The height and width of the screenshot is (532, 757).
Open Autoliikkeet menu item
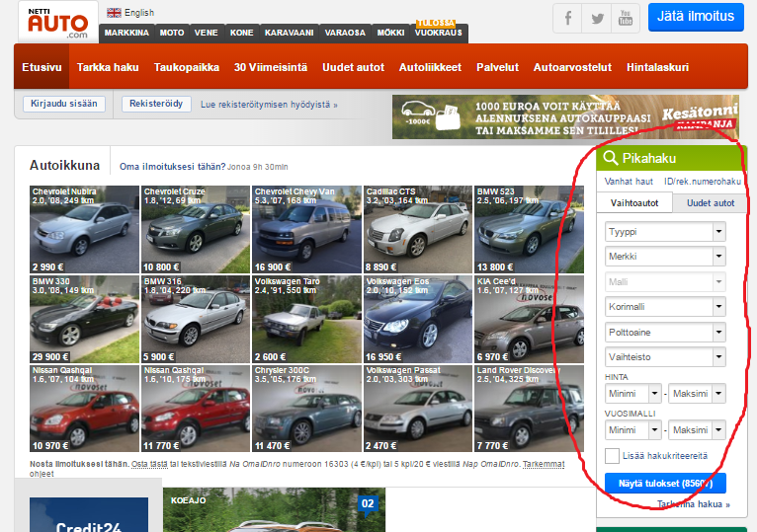pyautogui.click(x=430, y=67)
